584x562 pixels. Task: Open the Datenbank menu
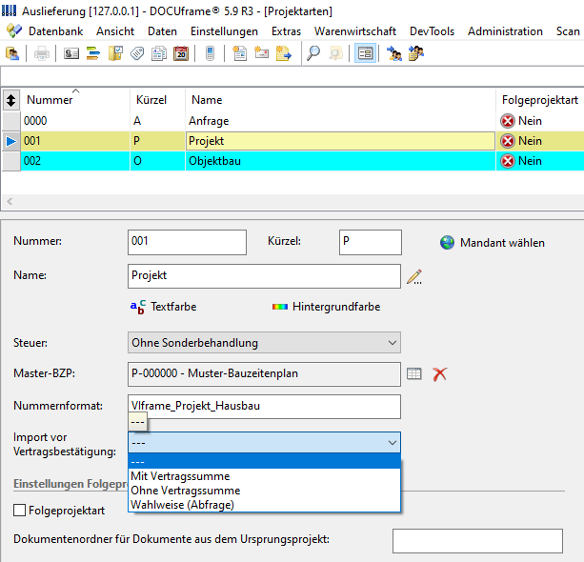[x=56, y=31]
